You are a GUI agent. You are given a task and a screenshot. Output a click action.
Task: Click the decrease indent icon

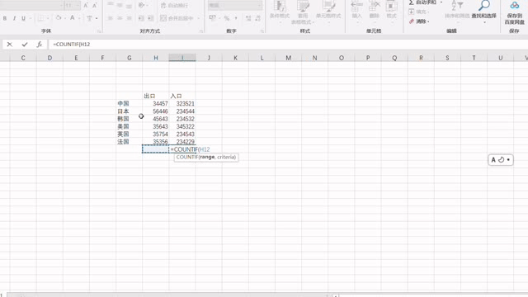tap(141, 18)
